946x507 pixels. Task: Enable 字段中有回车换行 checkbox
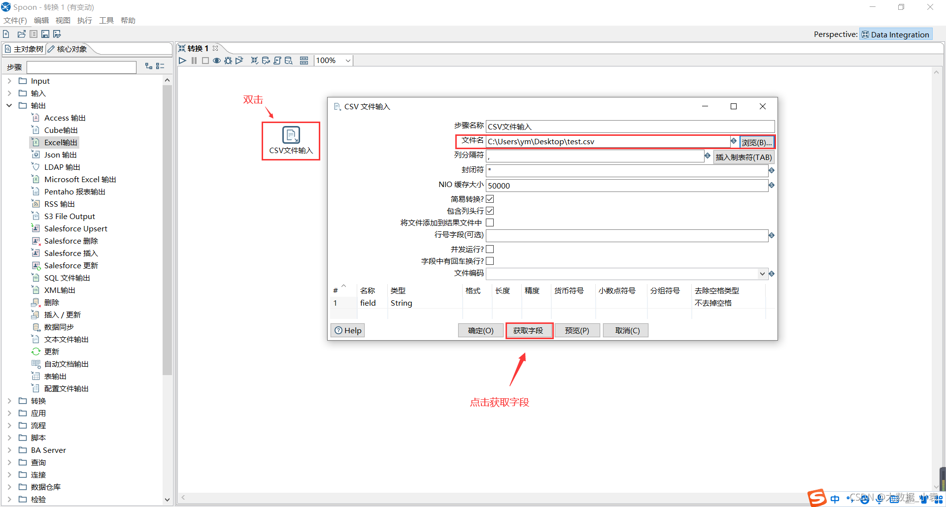coord(490,261)
